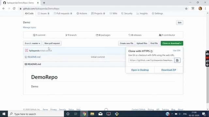Image resolution: width=209 pixels, height=117 pixels.
Task: Open the Code tab
Action: [x=29, y=14]
